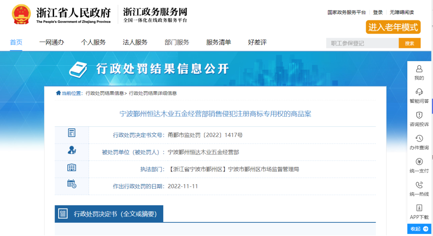Click the 咨询投诉 shield icon
The image size is (433, 236).
point(419,115)
